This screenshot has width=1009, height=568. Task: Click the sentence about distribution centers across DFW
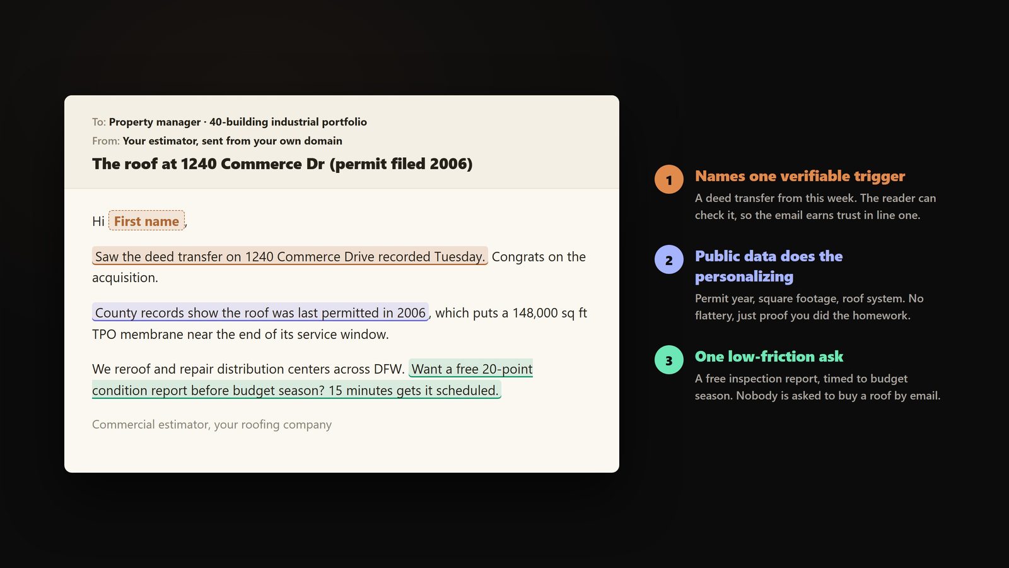[x=248, y=369]
